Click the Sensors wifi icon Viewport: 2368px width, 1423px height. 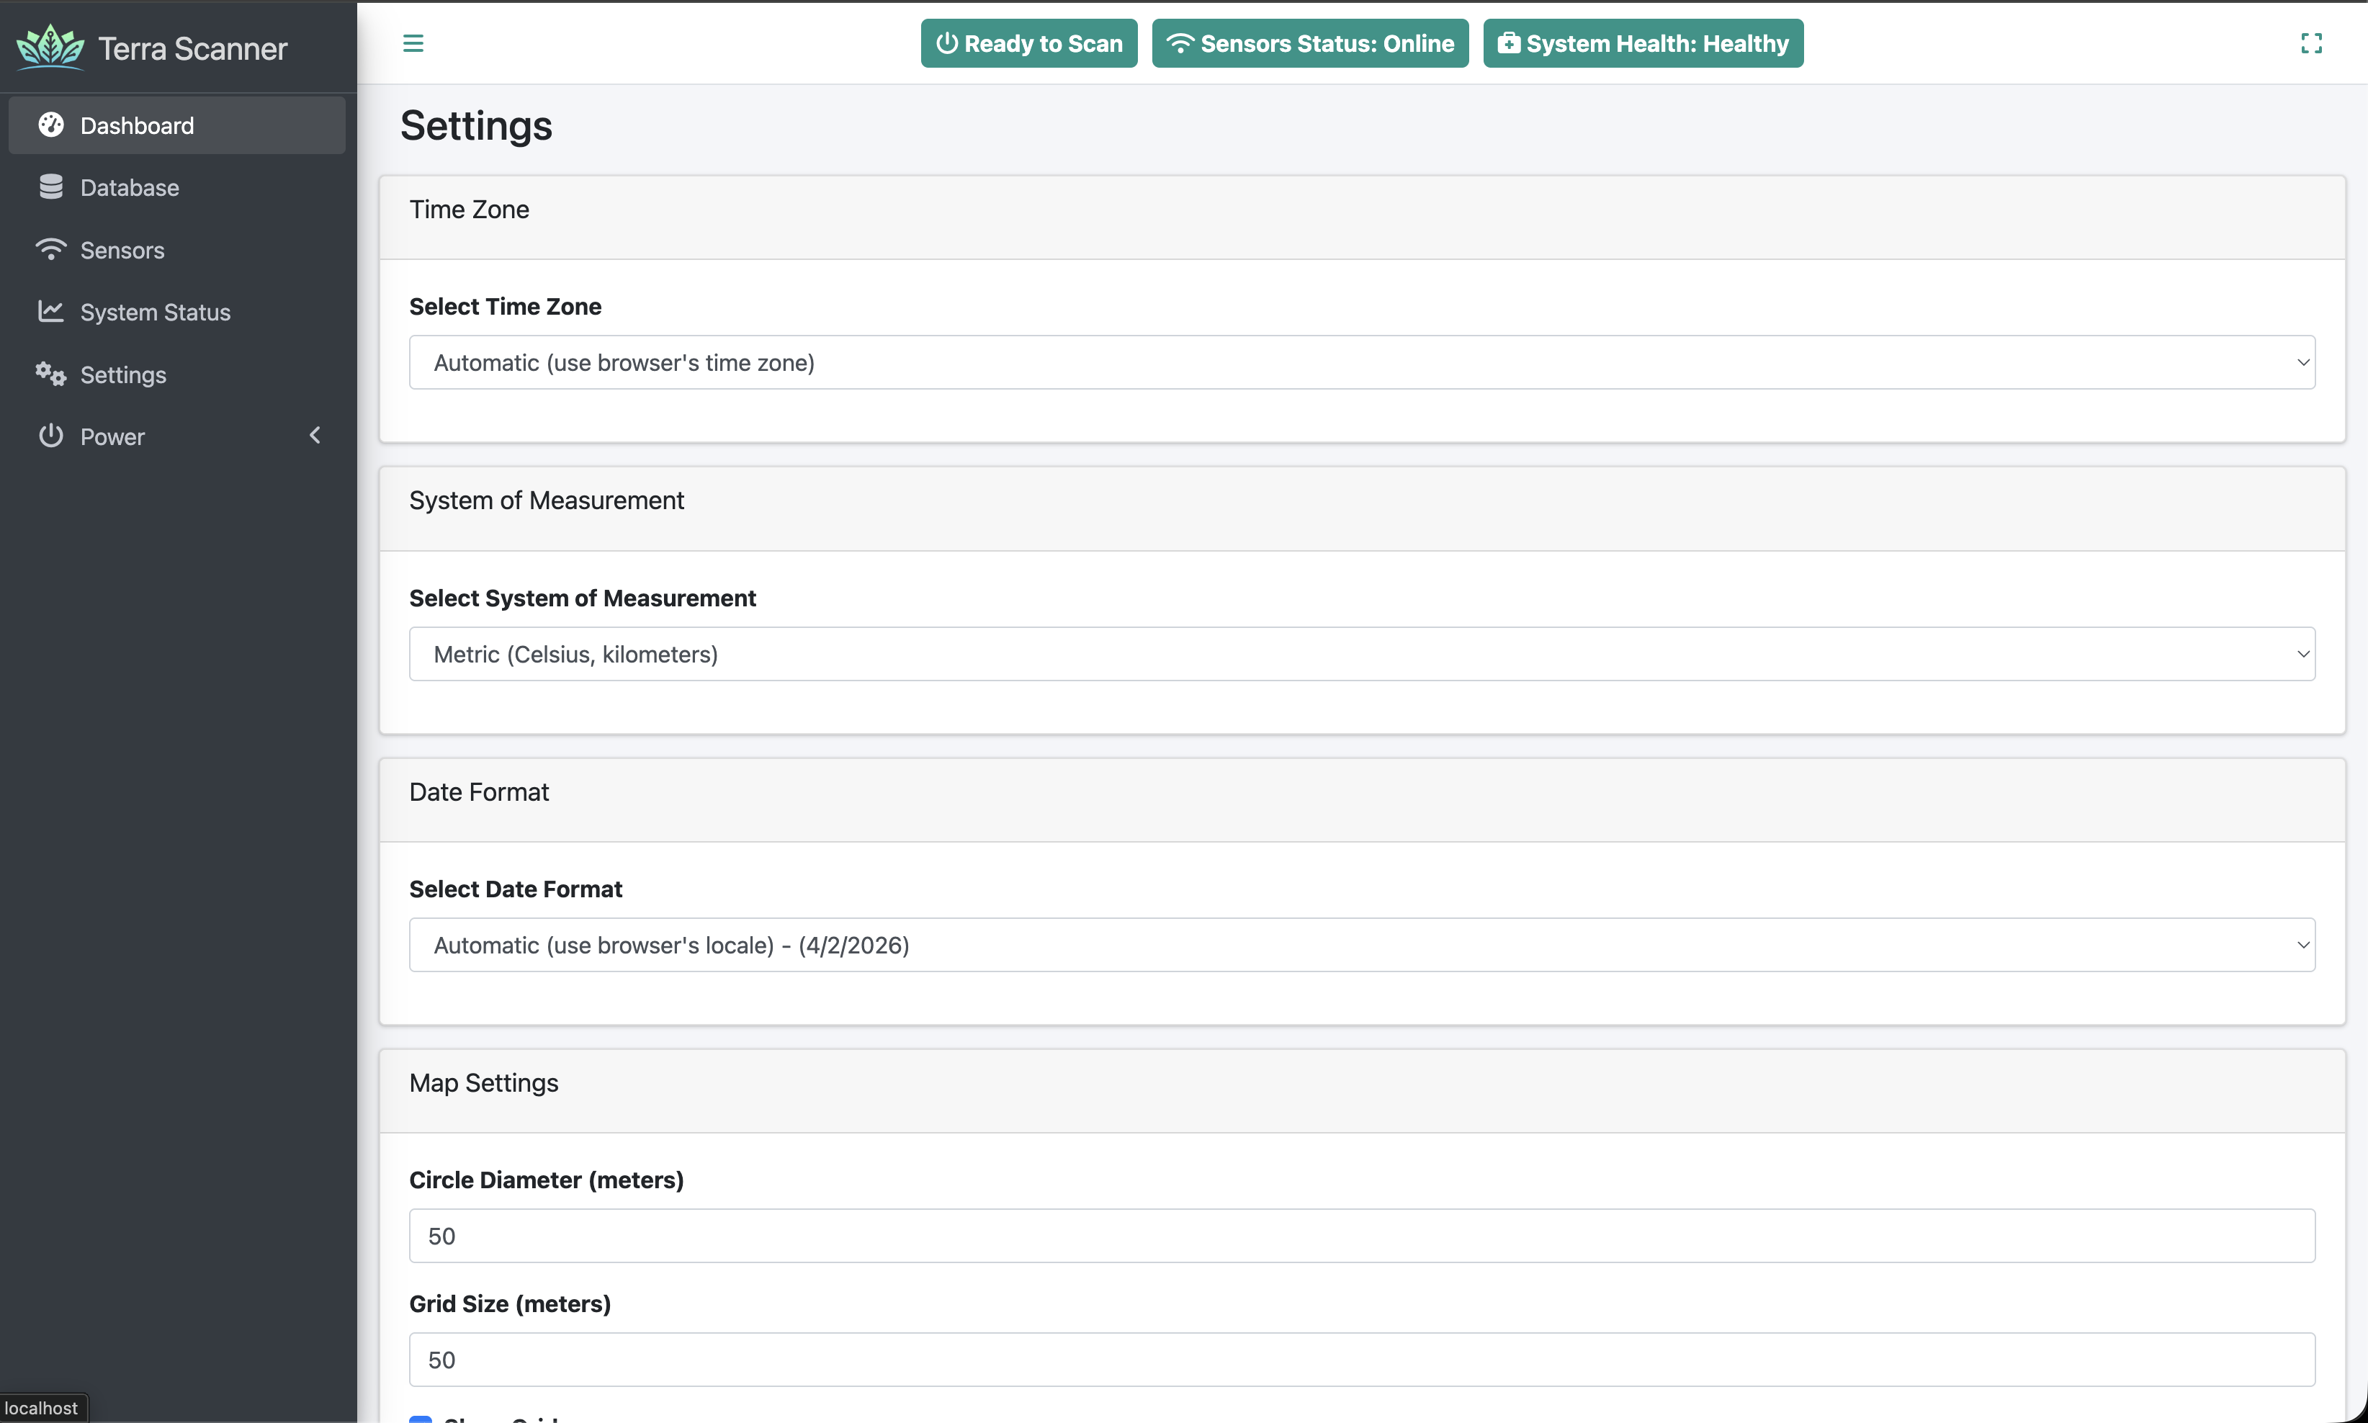[x=51, y=249]
